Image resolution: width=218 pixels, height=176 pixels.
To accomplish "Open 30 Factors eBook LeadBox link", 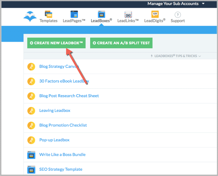I will pyautogui.click(x=64, y=81).
